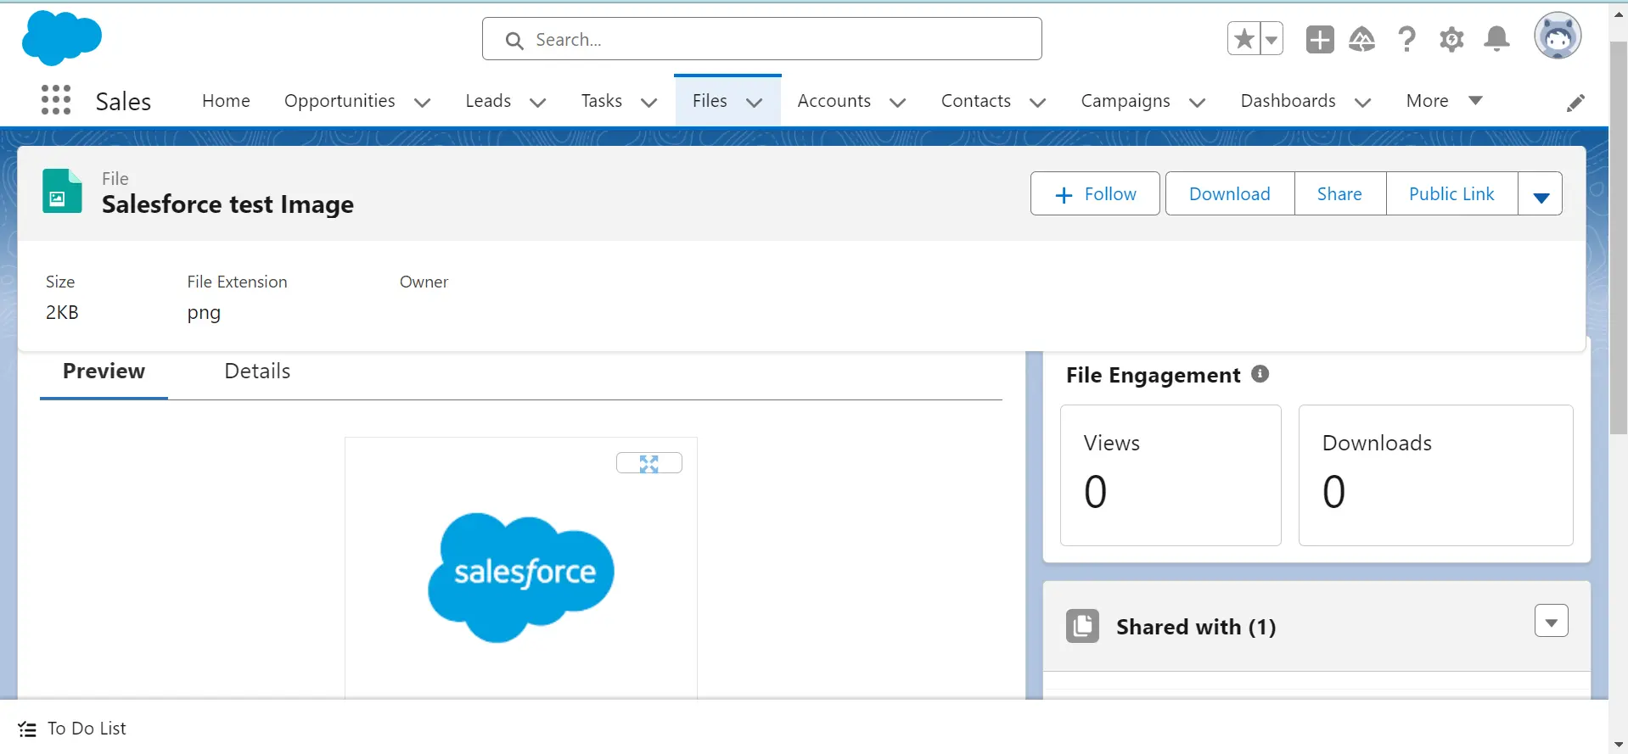Click the 'Owner' field label
Screen dimensions: 1628x754
coord(424,282)
